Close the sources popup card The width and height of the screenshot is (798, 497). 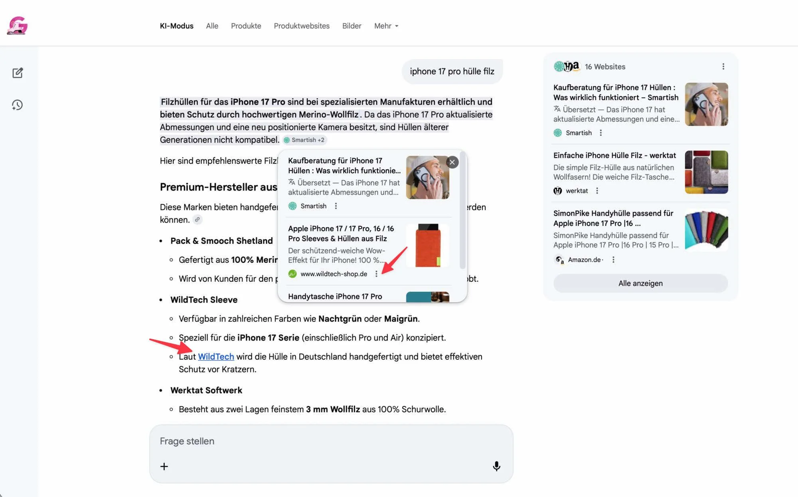(452, 162)
